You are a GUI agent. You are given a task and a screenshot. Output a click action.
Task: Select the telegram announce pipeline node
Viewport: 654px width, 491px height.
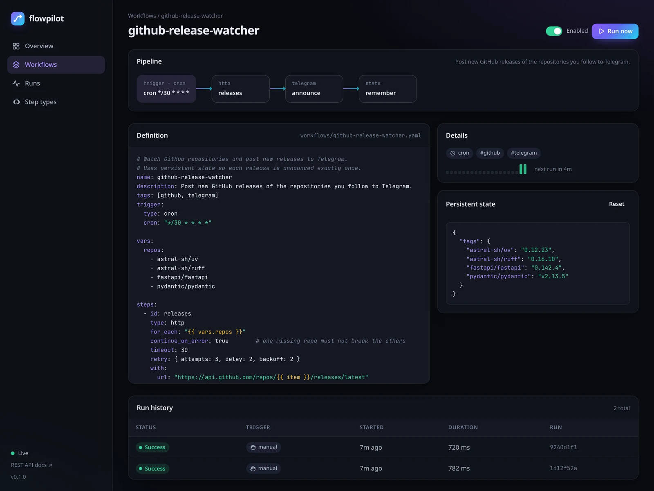coord(314,89)
